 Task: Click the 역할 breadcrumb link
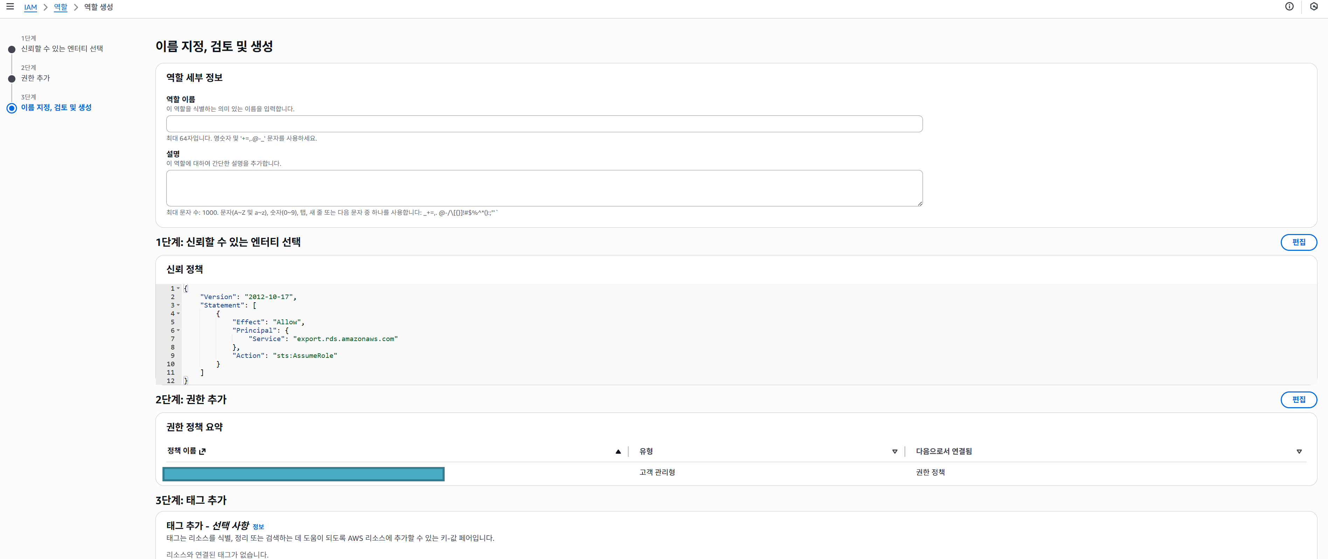(x=60, y=7)
